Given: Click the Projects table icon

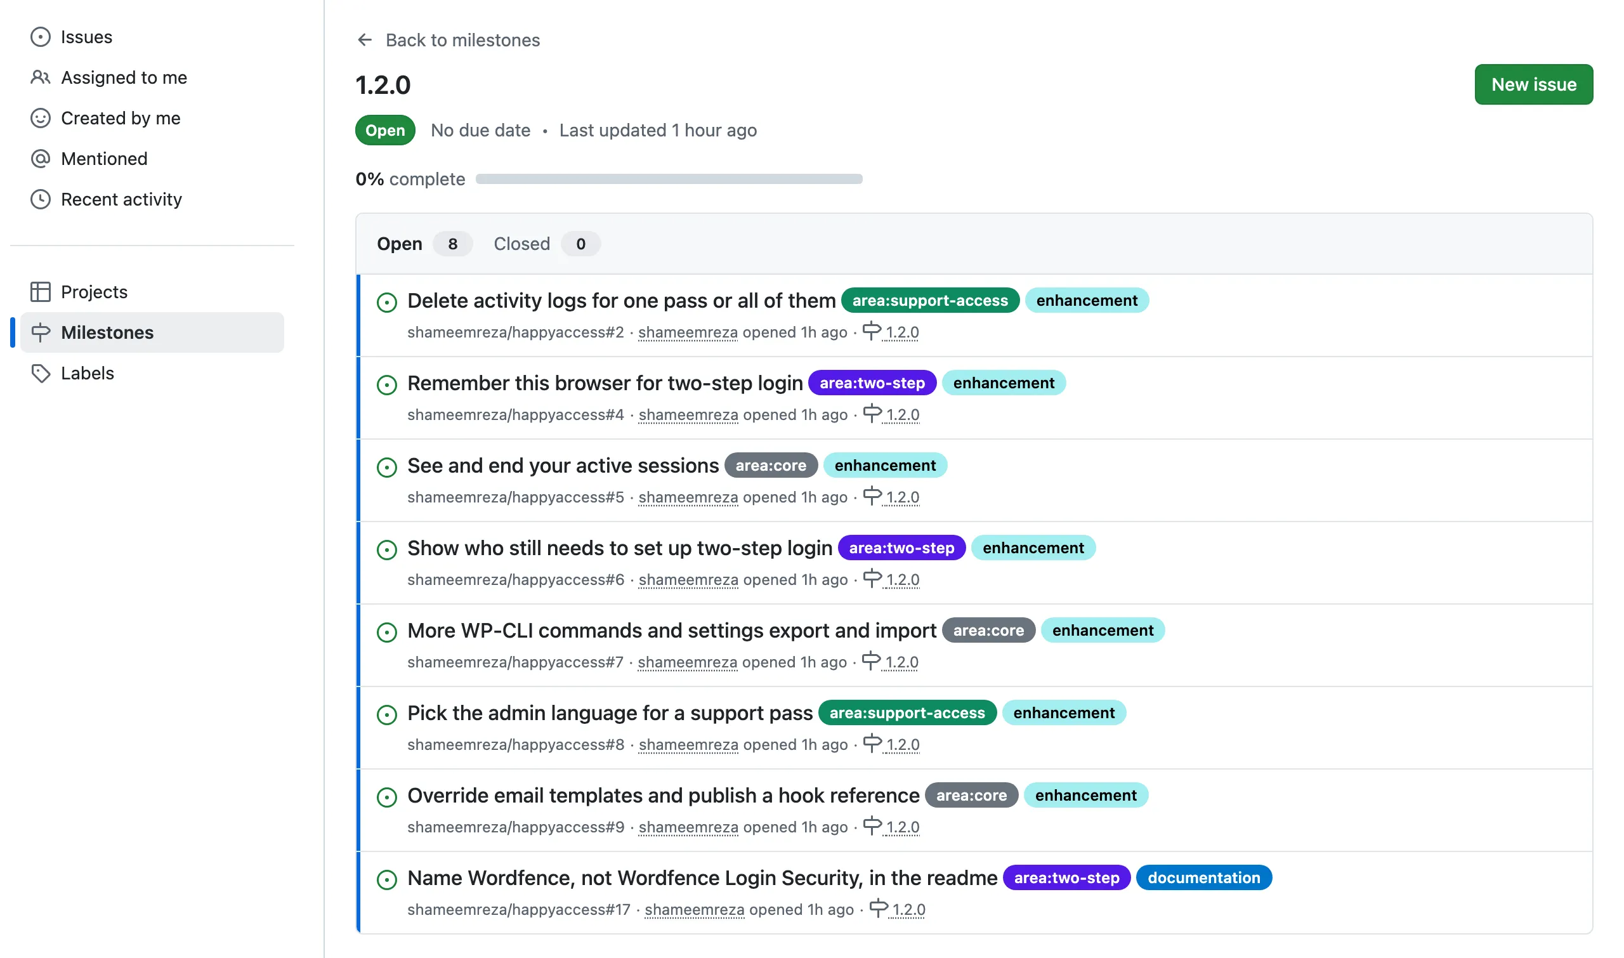Looking at the screenshot, I should tap(40, 292).
